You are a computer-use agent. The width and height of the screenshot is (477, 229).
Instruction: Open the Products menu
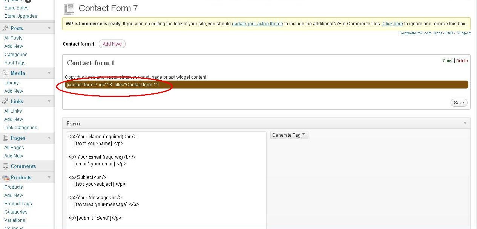coord(21,177)
